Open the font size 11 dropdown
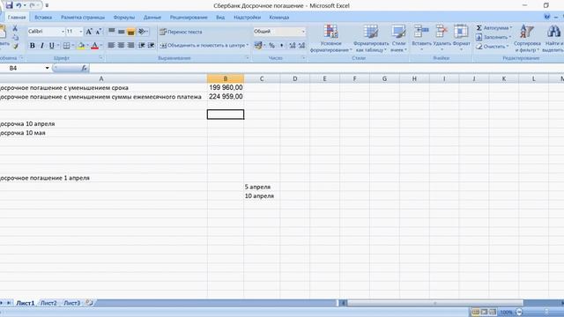Screen dimensions: 564x317 (80, 32)
